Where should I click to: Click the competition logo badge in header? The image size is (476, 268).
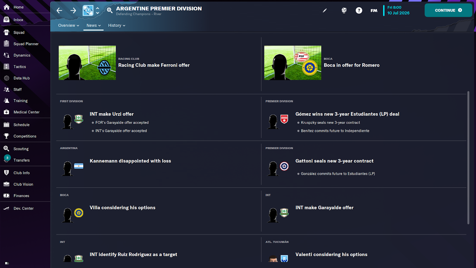coord(88,11)
